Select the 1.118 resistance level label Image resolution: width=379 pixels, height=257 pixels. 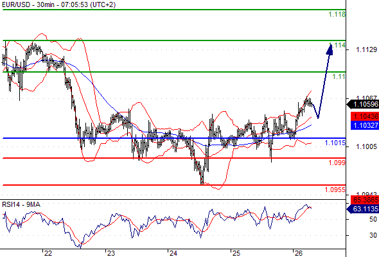click(337, 14)
